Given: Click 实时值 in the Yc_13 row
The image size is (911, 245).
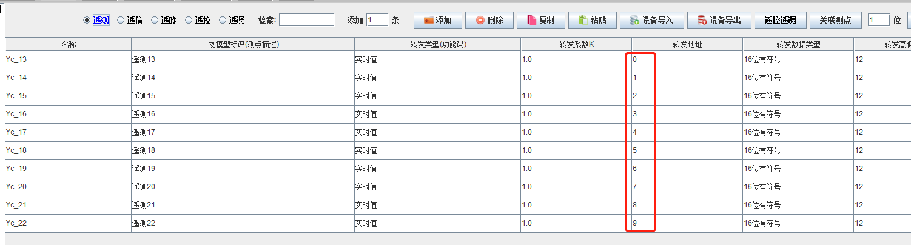Looking at the screenshot, I should (x=437, y=59).
